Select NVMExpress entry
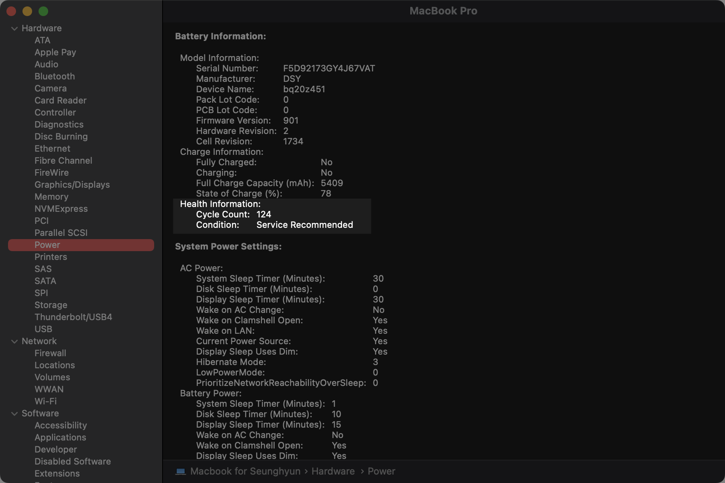 [61, 209]
